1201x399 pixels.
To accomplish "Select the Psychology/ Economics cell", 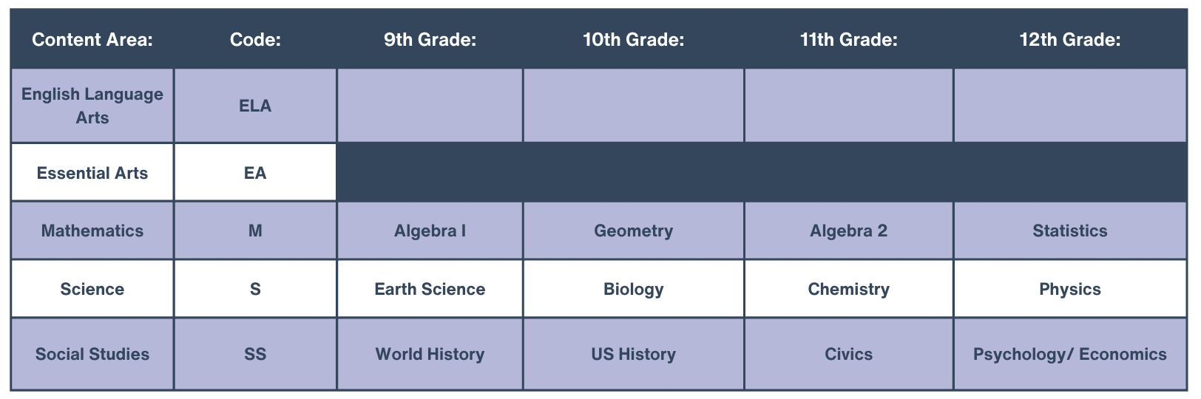I will click(x=1069, y=354).
